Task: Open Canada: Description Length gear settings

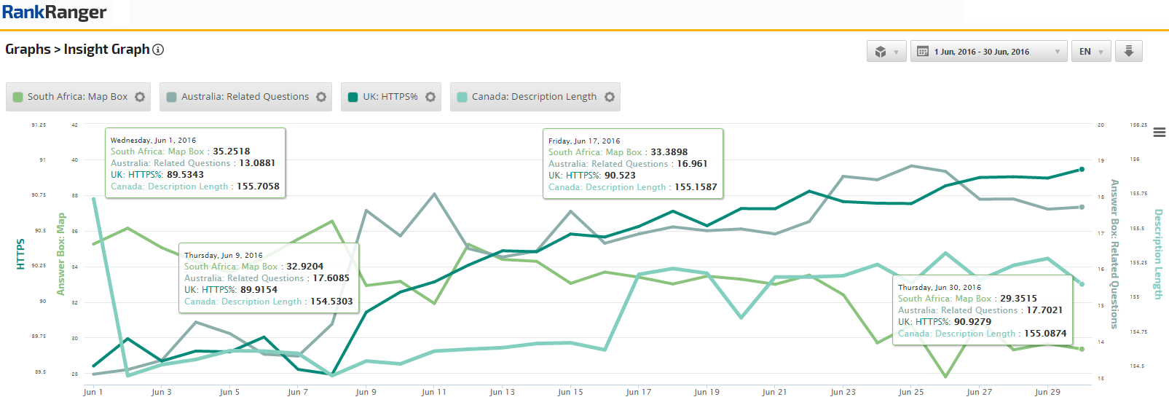Action: [610, 97]
